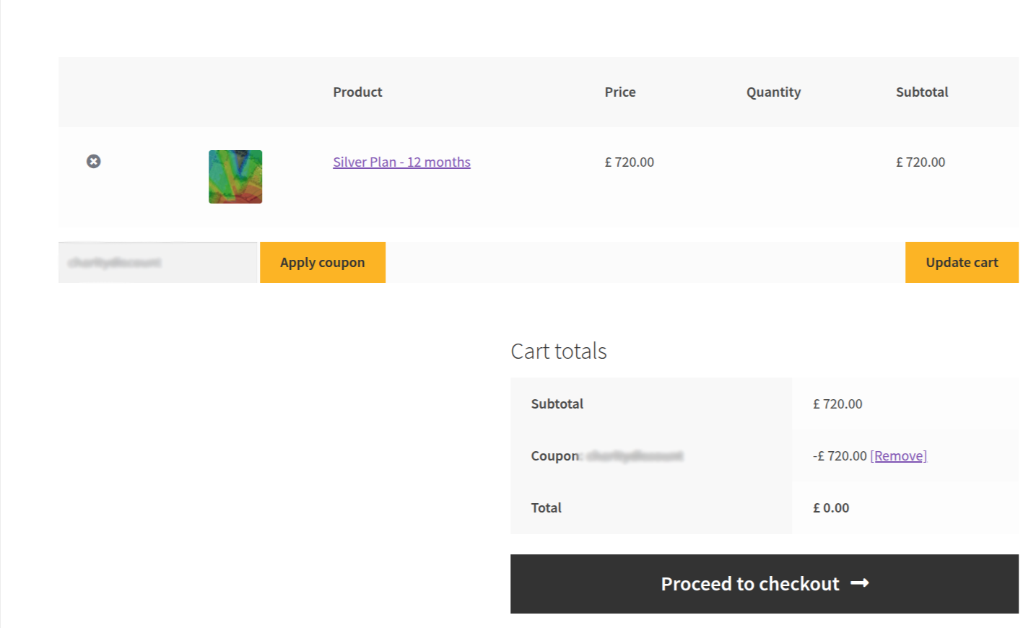Click the £ 0.00 total amount
The image size is (1036, 628).
(x=831, y=508)
